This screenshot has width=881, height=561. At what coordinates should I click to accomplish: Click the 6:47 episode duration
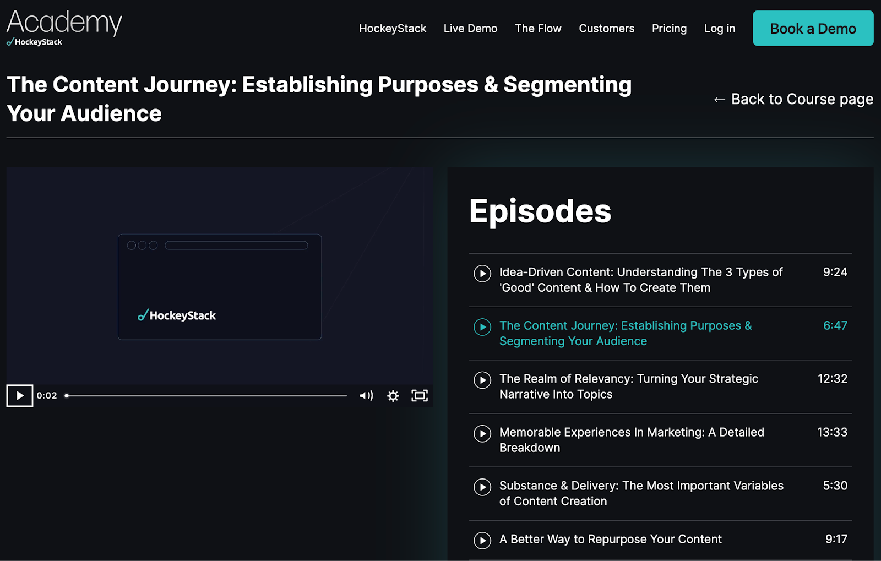point(835,325)
